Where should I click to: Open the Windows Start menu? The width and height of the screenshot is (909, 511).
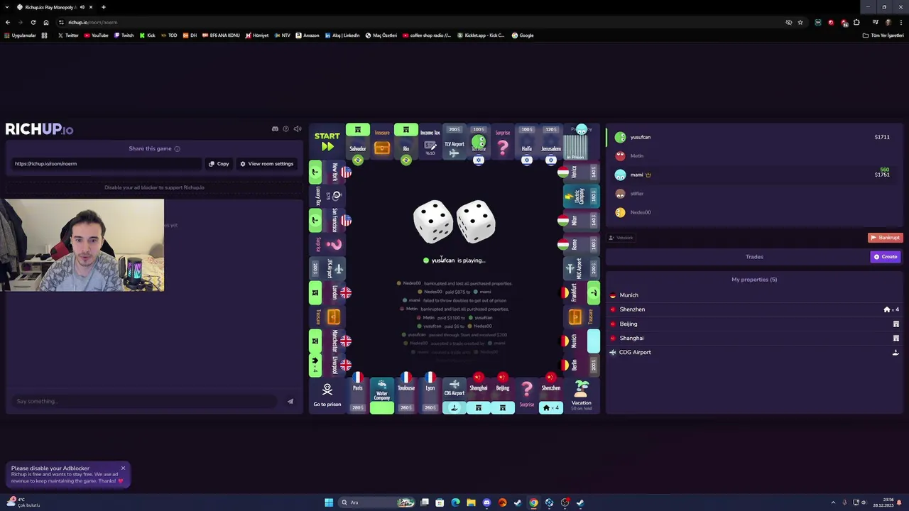[x=329, y=502]
